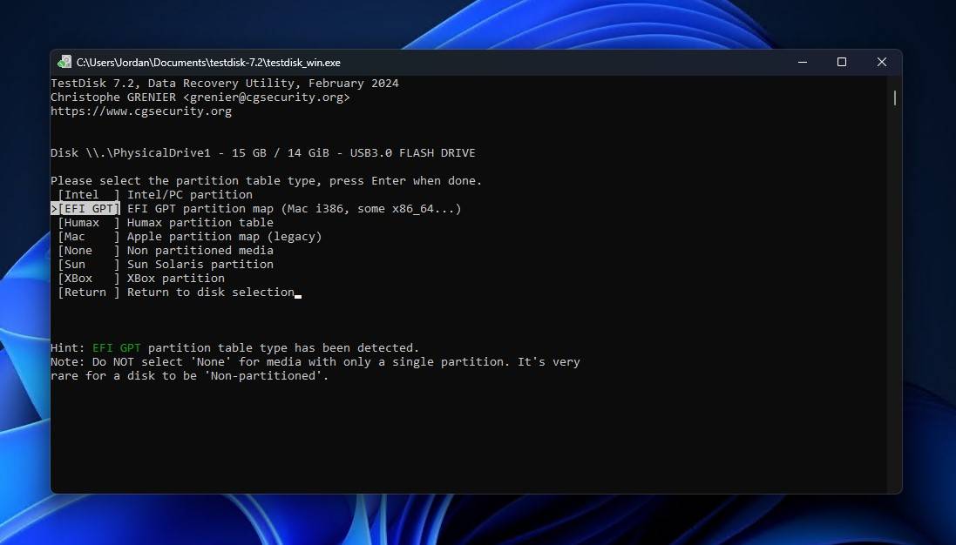Click the grenier@cgsecurity.org email text
Screen dimensions: 956x545
pos(267,98)
